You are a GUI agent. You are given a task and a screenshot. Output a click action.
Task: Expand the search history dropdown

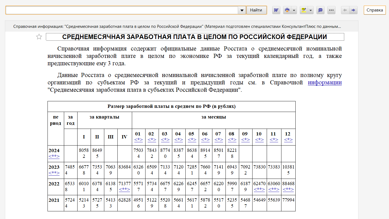click(242, 10)
